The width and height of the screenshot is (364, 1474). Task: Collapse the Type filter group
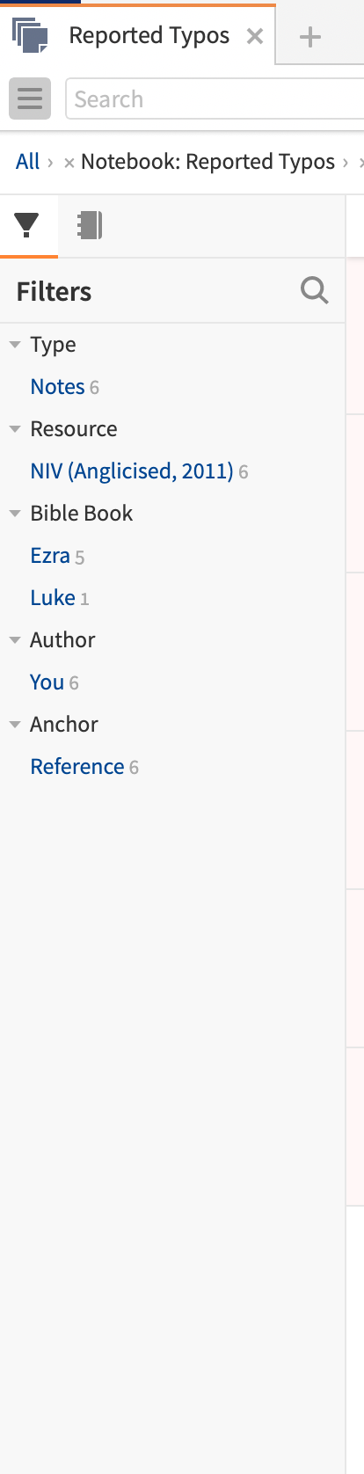click(x=15, y=345)
